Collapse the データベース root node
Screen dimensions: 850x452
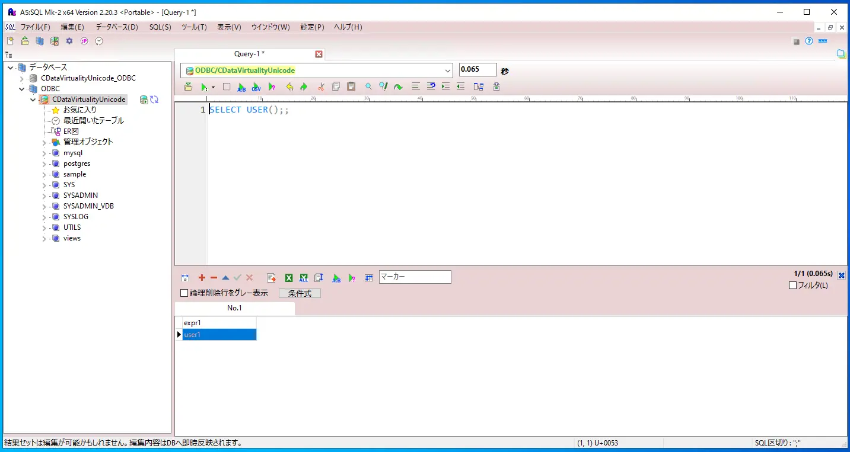point(11,68)
